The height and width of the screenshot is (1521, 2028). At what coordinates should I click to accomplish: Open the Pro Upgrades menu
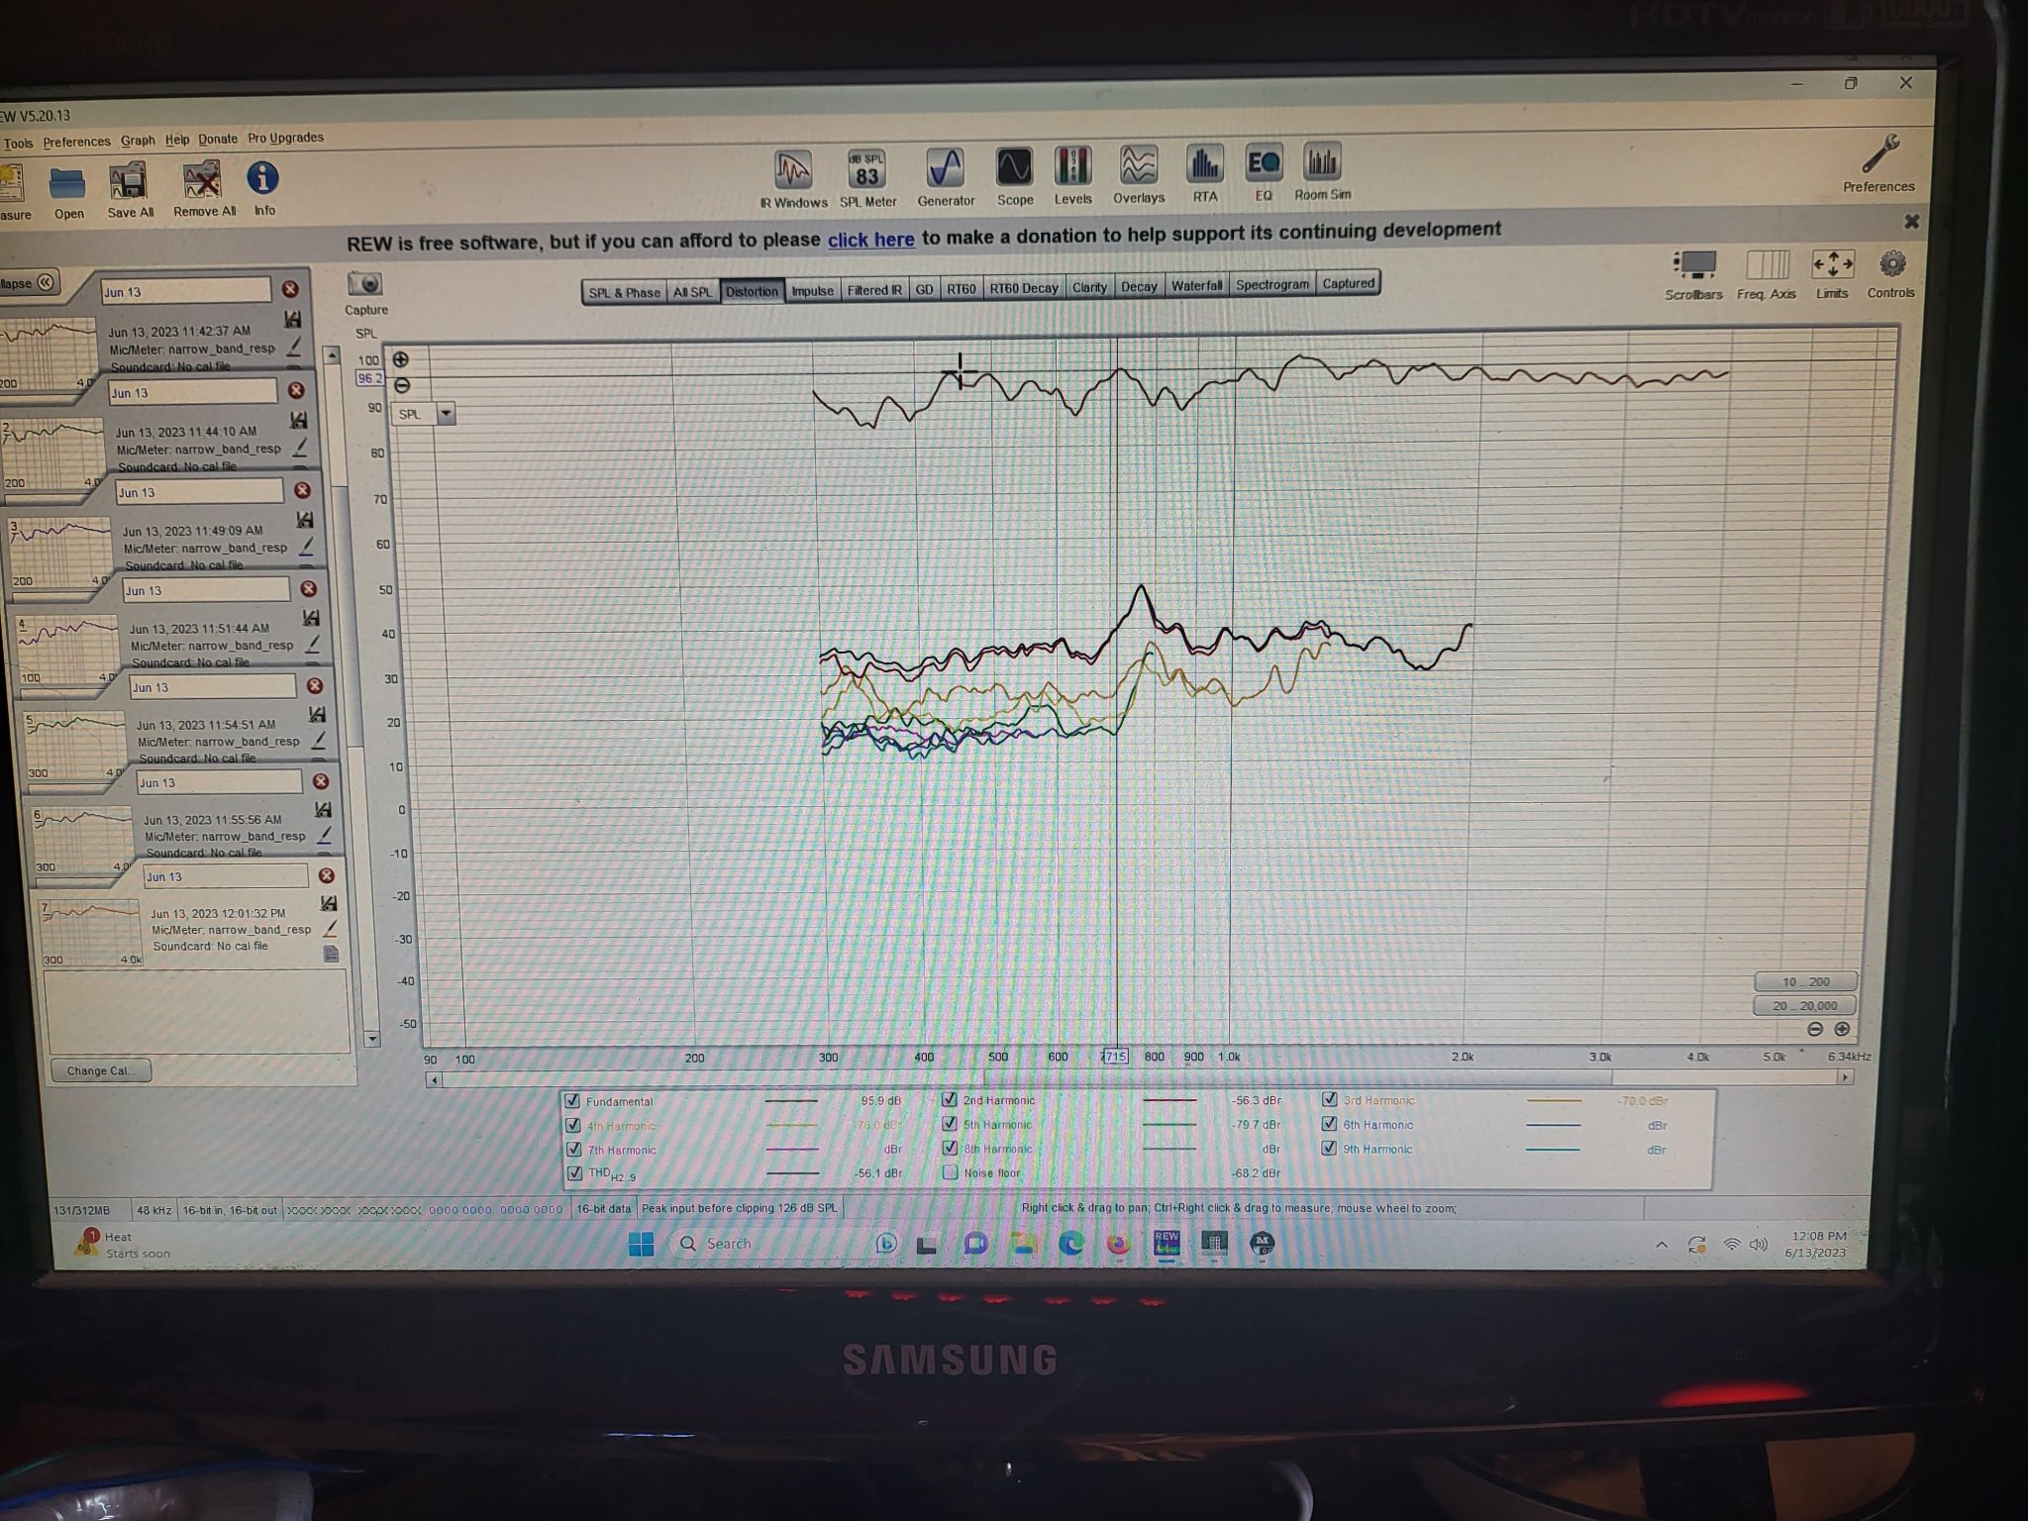[x=285, y=138]
